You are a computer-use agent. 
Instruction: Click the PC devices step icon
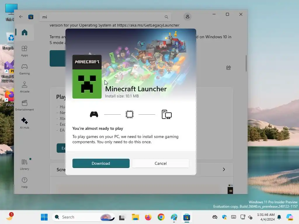(x=167, y=114)
